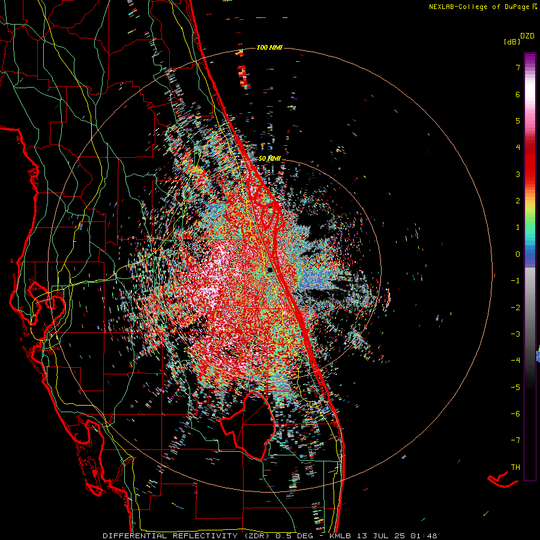
Task: Click the 5 value on color scale
Action: (x=518, y=121)
